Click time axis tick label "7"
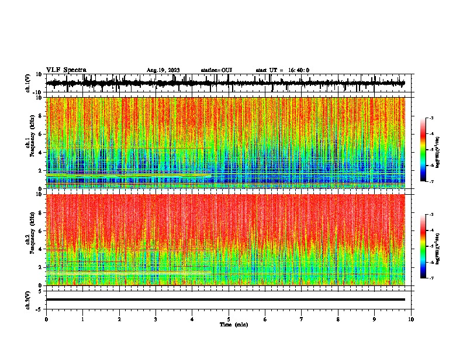 [x=302, y=319]
